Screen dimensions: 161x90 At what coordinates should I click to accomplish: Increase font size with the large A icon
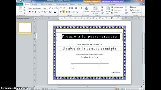tap(50, 8)
